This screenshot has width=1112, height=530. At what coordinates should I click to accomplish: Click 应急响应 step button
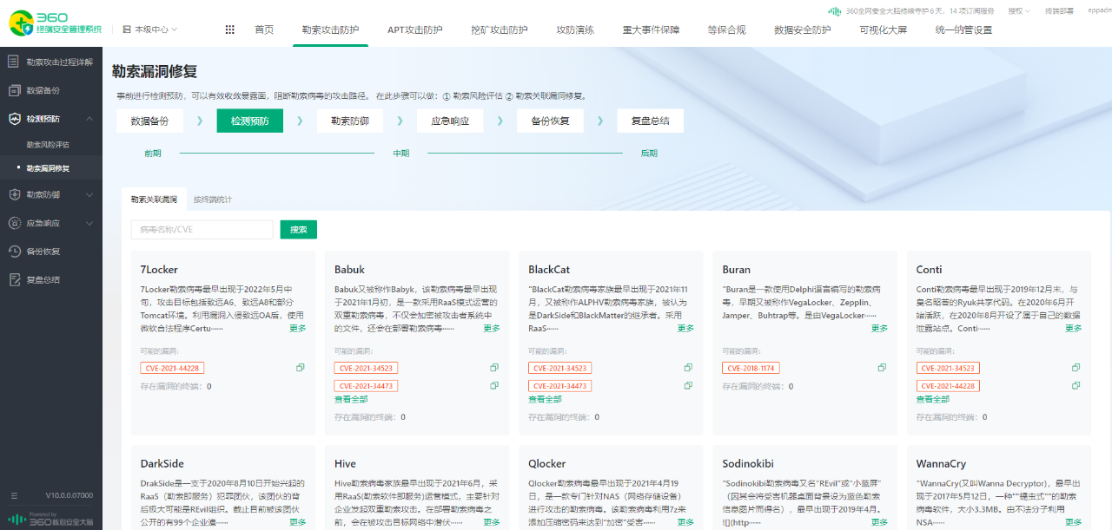(x=449, y=121)
